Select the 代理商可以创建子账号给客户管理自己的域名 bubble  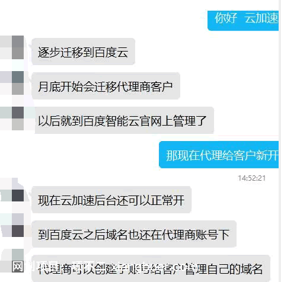[x=151, y=268]
